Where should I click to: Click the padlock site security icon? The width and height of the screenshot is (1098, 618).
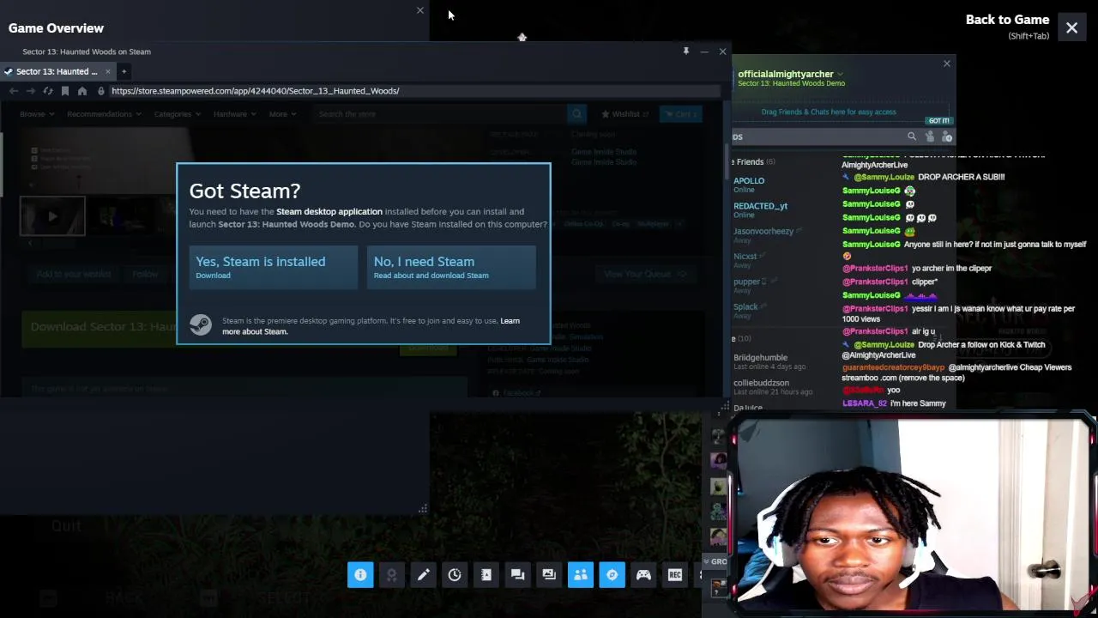101,91
